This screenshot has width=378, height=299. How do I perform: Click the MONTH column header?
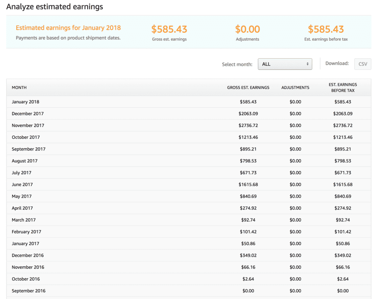(19, 88)
